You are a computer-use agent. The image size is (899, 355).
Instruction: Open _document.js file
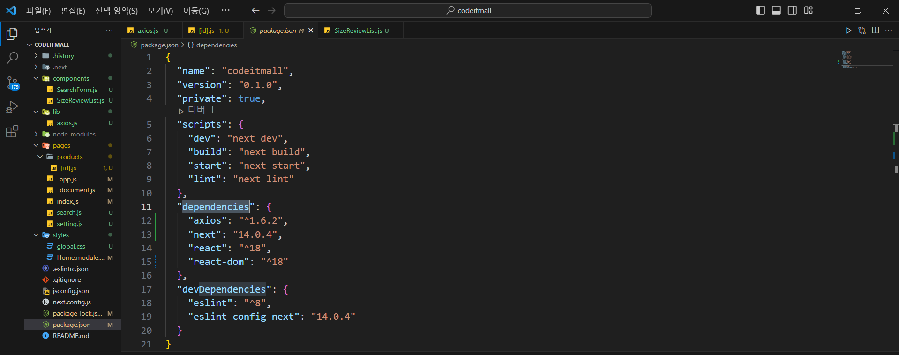[73, 190]
